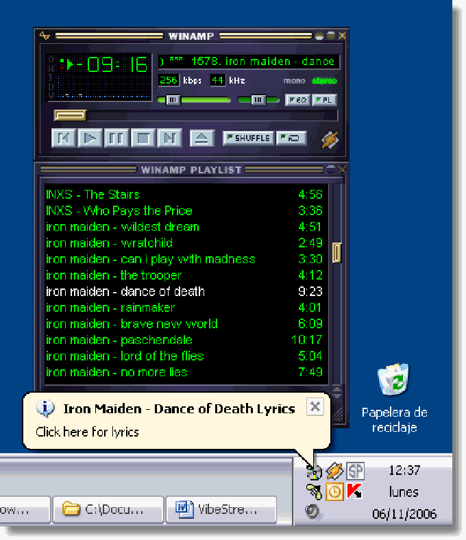
Task: Click the playlist scrollbar thumb
Action: [x=337, y=253]
